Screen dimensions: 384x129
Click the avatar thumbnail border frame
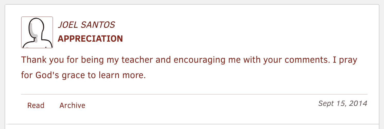click(x=37, y=32)
